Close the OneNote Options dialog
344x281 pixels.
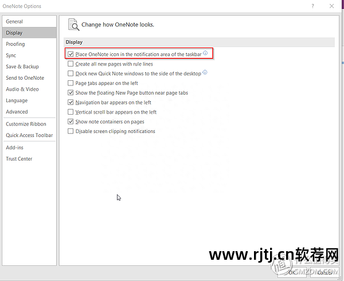point(331,6)
